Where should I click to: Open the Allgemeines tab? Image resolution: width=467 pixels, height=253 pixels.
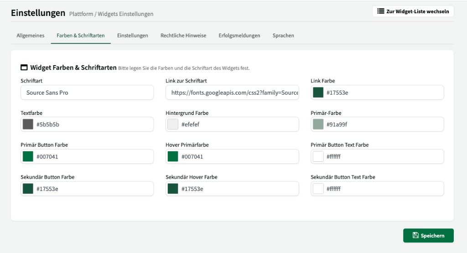[31, 36]
